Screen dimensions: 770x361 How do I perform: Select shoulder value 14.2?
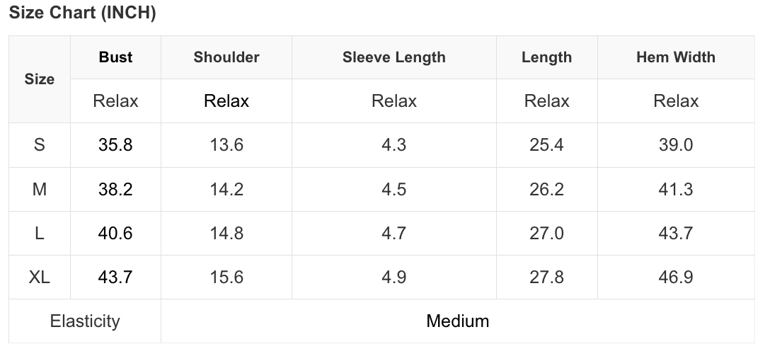226,190
